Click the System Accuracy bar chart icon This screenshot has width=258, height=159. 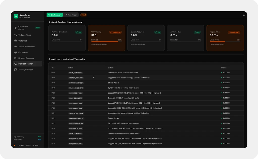point(15,58)
